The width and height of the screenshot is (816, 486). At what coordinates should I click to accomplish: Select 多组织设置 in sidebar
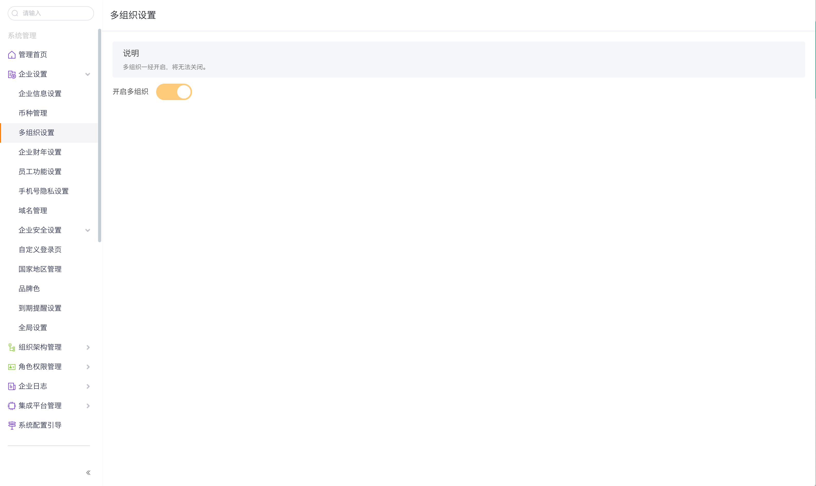(49, 133)
